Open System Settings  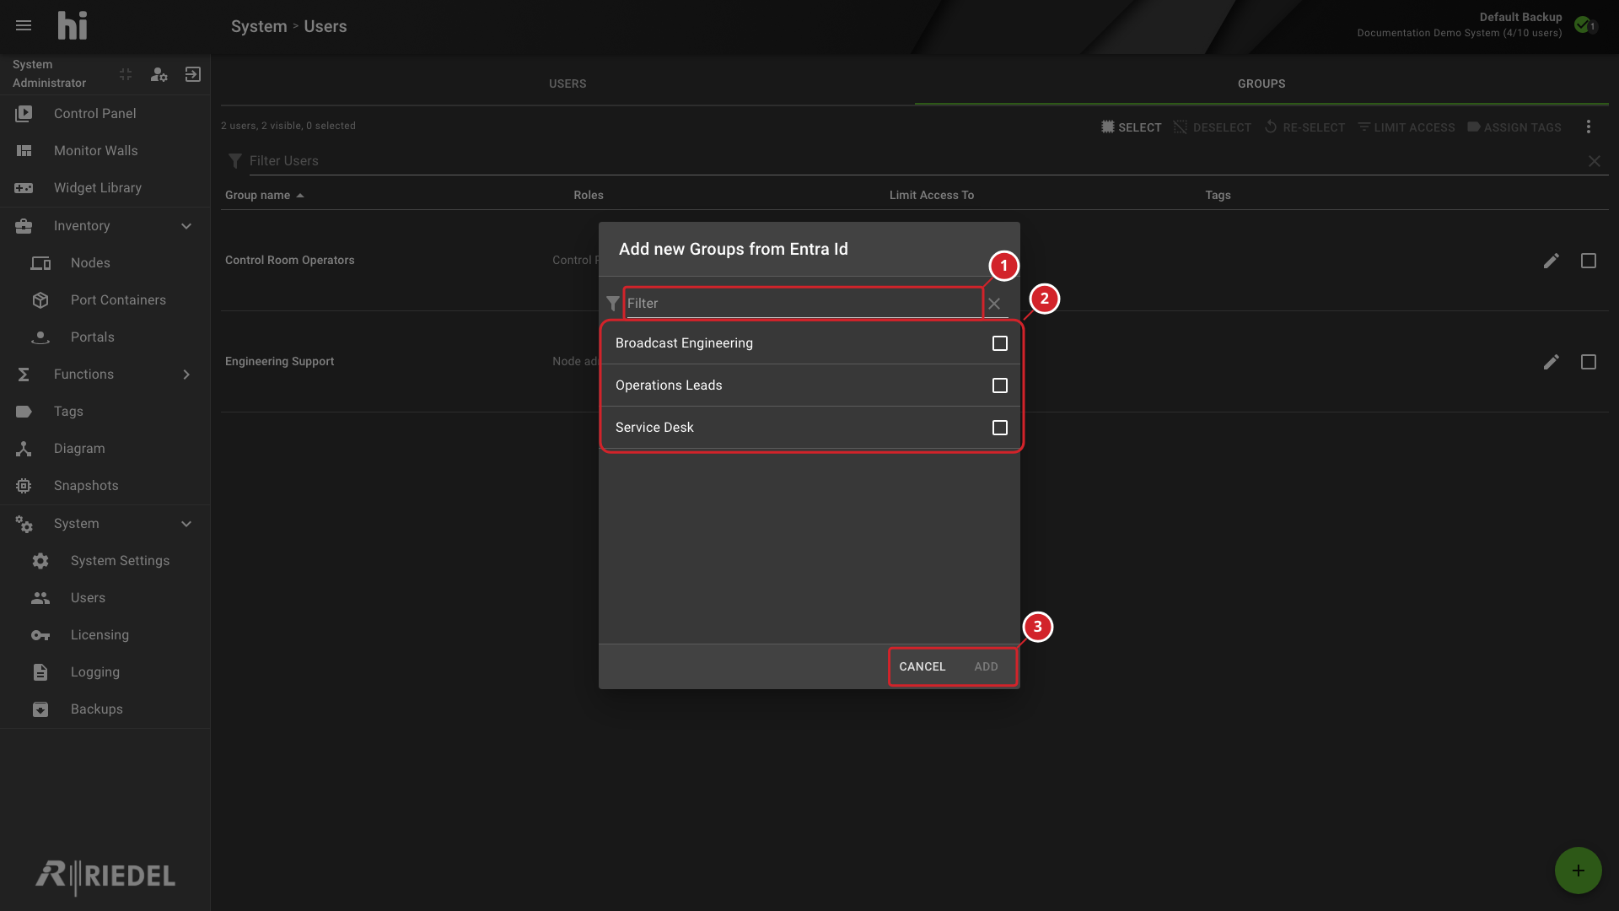[105, 560]
